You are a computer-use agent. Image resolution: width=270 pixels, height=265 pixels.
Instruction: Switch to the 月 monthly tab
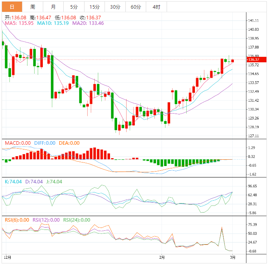(53, 7)
